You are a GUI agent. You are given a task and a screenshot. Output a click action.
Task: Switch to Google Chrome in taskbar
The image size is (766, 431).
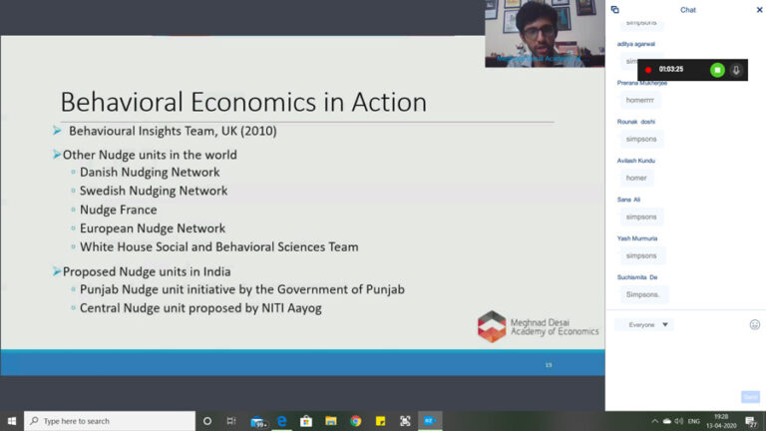point(356,421)
